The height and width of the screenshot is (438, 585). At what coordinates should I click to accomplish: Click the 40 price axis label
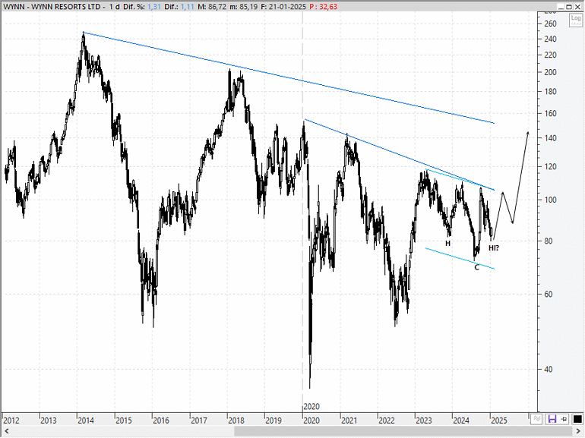click(x=549, y=370)
